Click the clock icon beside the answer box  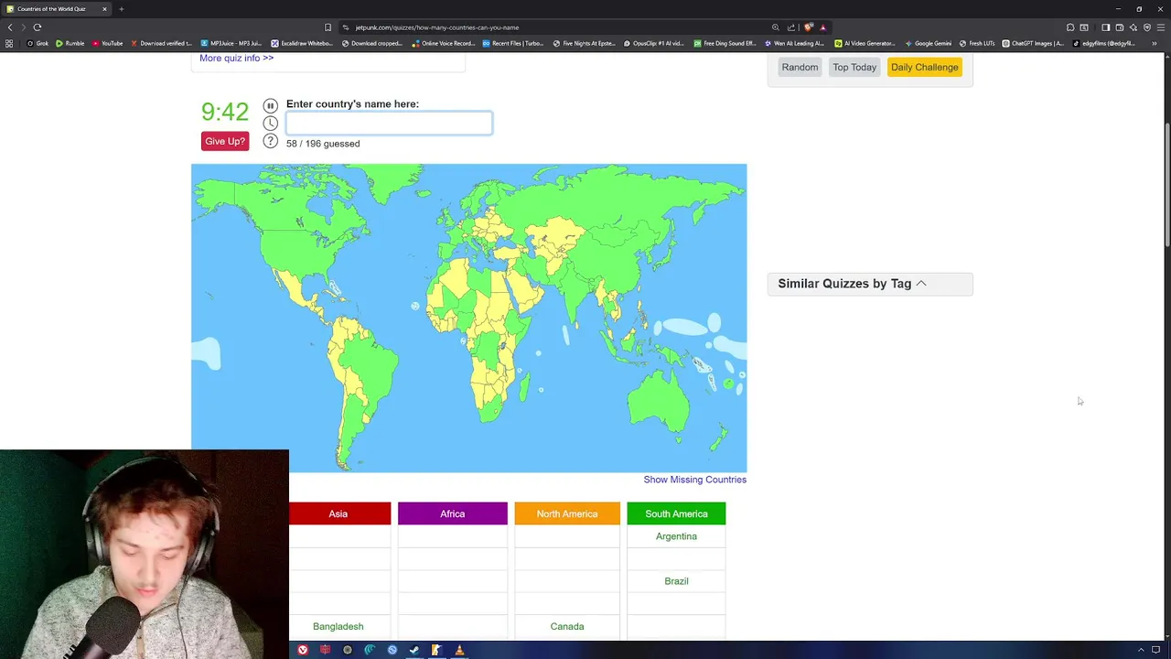pos(270,123)
